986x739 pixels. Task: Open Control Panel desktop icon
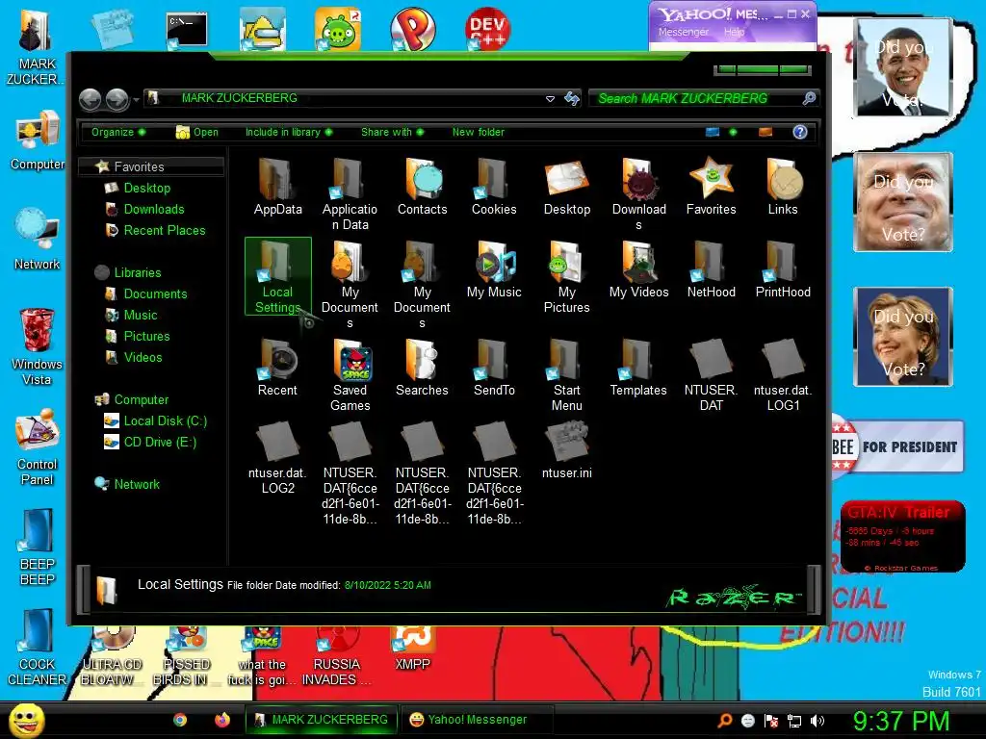[x=37, y=446]
